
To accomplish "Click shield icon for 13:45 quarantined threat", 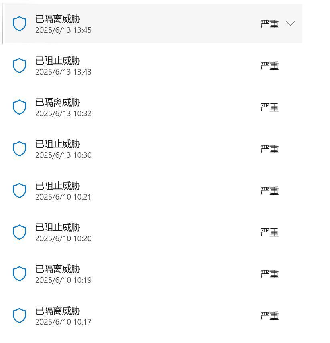I will pos(19,24).
